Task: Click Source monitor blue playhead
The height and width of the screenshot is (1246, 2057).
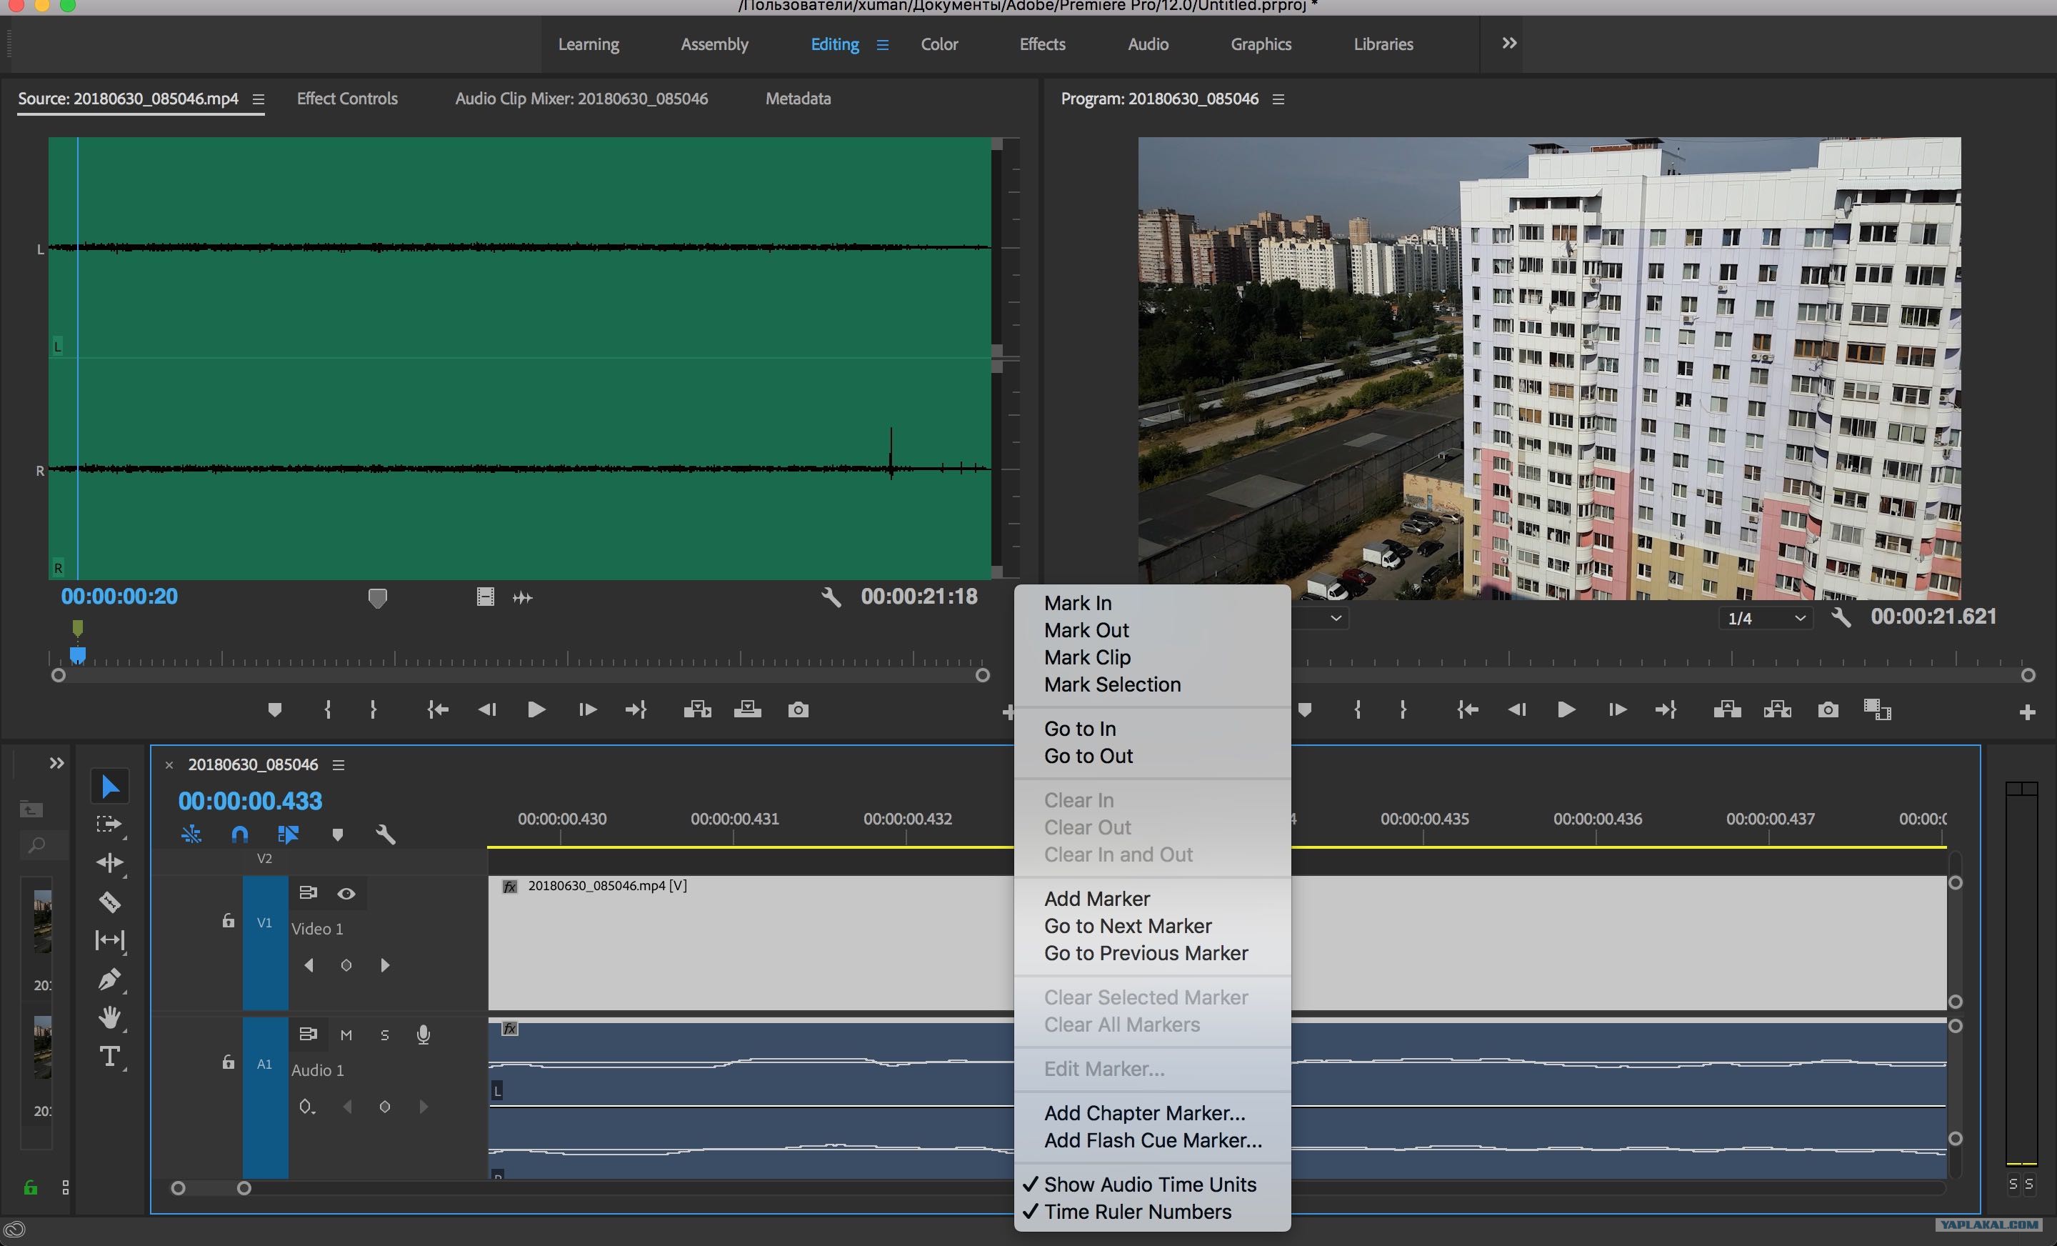Action: [x=78, y=654]
